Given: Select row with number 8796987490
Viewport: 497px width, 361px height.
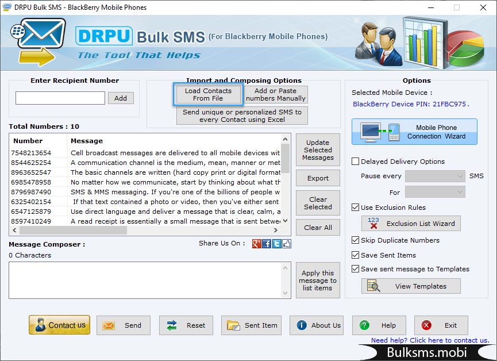Looking at the screenshot, I should pos(145,192).
